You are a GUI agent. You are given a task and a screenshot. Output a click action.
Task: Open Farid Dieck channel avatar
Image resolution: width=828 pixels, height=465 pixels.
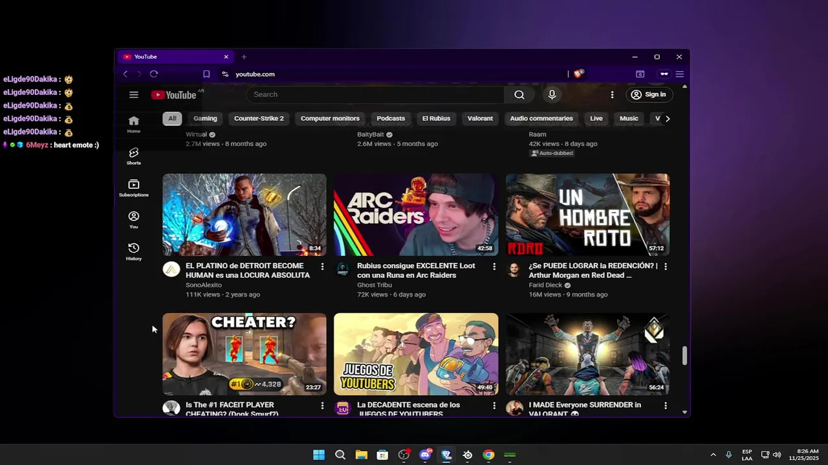(x=514, y=269)
